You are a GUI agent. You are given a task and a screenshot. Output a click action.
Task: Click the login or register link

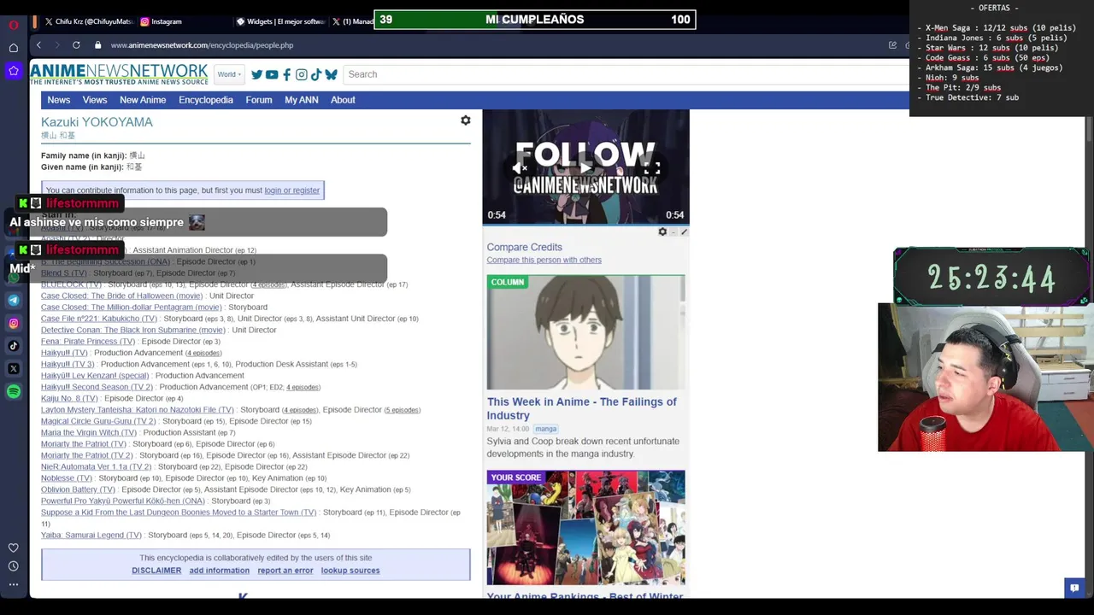291,190
